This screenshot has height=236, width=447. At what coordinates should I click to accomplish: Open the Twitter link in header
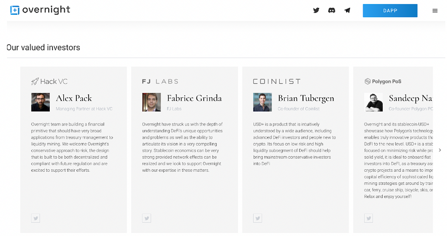click(x=316, y=10)
